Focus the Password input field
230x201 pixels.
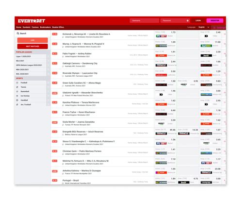(x=175, y=20)
